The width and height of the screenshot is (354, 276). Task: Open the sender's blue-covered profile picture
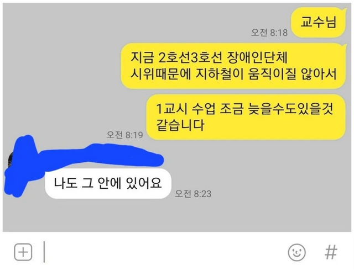tap(20, 166)
